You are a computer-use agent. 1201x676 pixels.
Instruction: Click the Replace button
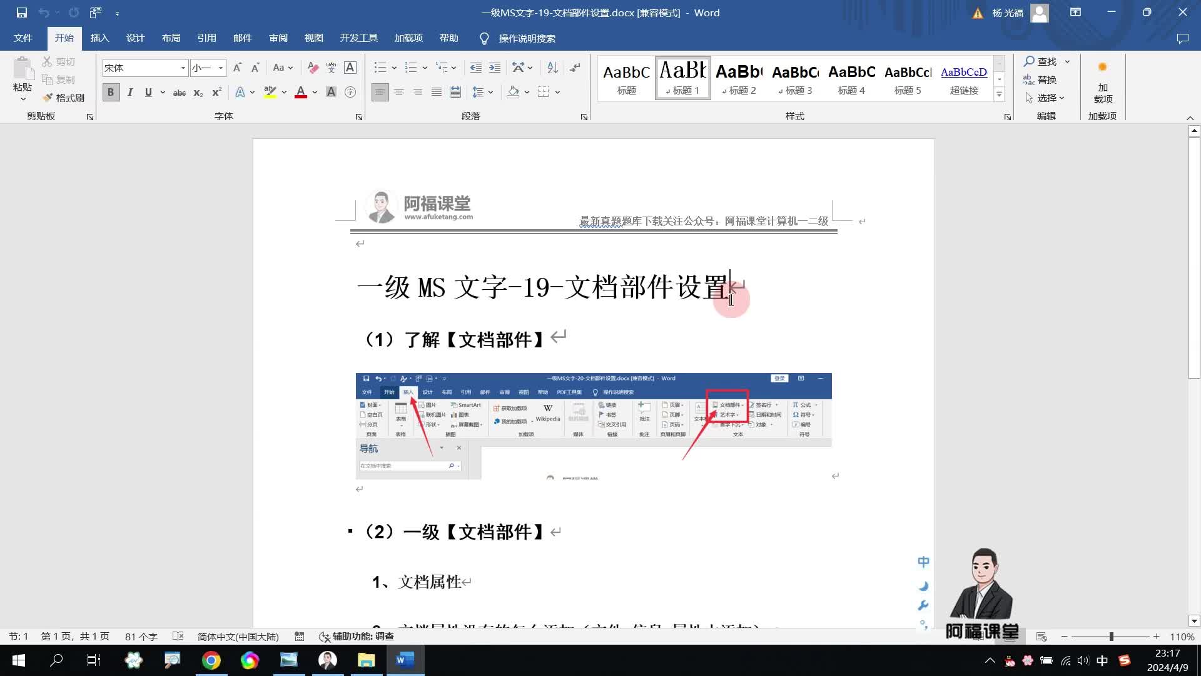pos(1040,79)
